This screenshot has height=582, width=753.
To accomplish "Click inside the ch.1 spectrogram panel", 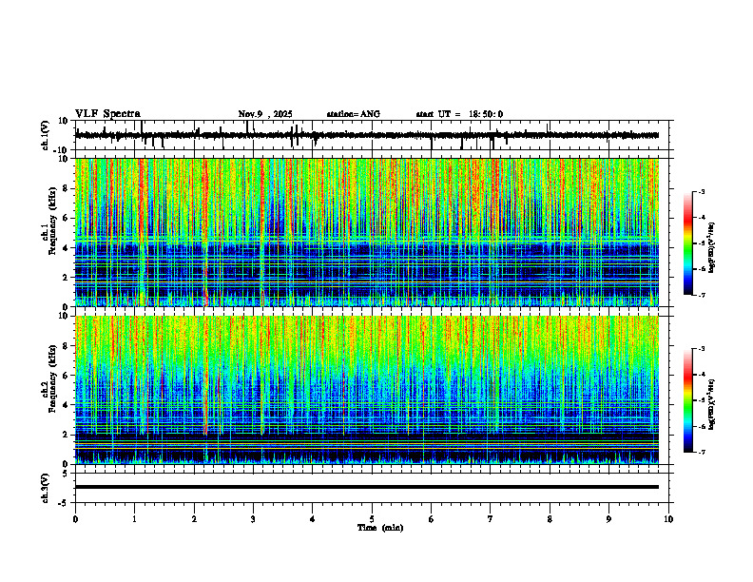I will (367, 232).
